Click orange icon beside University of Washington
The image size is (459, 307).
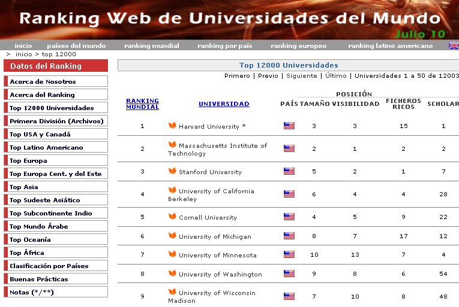pyautogui.click(x=172, y=273)
